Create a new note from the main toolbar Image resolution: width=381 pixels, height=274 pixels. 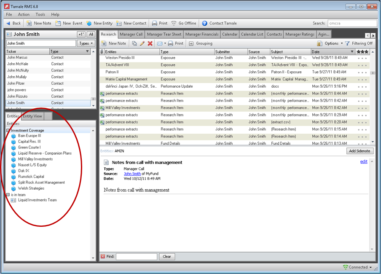click(39, 23)
